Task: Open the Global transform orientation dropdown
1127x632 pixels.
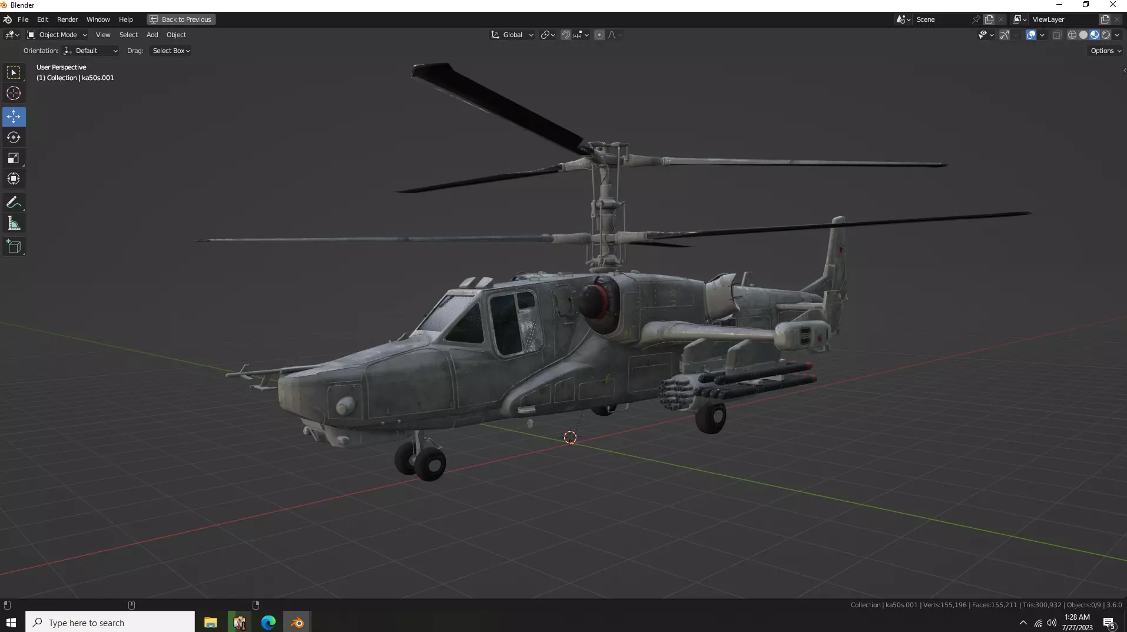Action: [x=512, y=35]
